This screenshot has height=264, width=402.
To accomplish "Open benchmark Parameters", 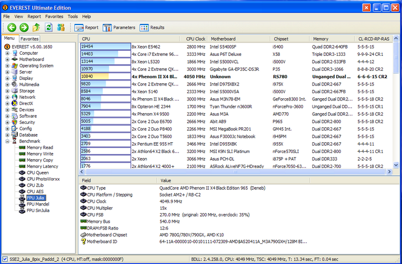I will coord(119,27).
